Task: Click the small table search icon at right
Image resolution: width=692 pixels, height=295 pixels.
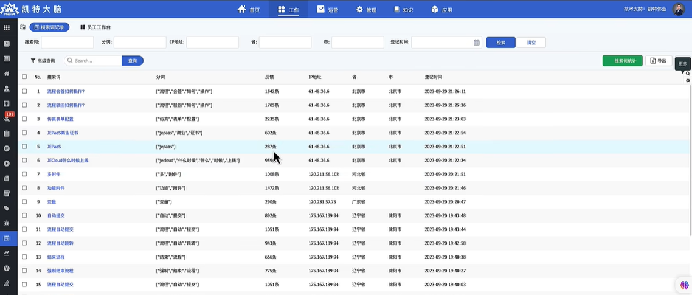Action: point(688,74)
